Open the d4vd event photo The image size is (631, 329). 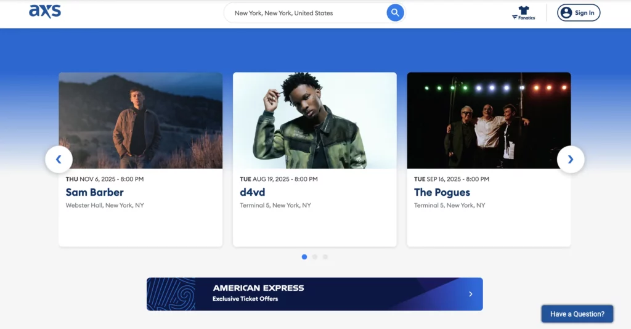click(x=315, y=120)
